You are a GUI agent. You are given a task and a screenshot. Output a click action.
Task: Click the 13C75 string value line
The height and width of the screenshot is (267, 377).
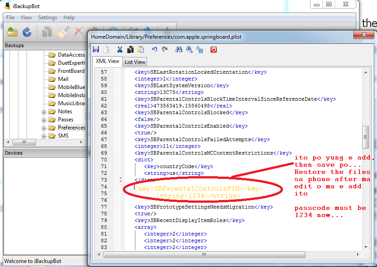(169, 92)
